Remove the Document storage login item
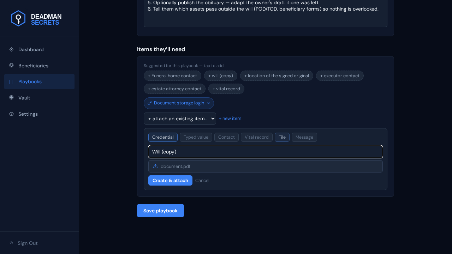452x254 pixels. tap(208, 103)
